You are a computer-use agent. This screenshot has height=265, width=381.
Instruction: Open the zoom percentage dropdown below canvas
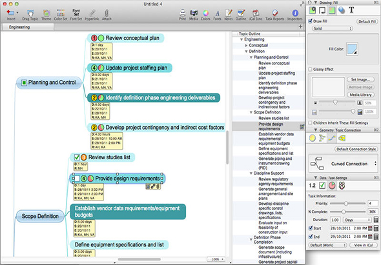(216, 259)
